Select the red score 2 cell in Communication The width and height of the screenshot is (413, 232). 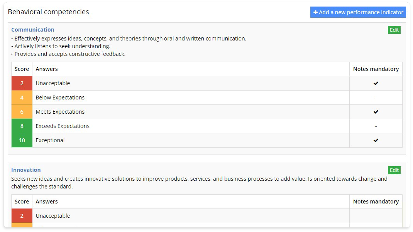coord(22,83)
